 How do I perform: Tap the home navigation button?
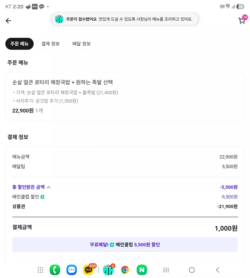pos(192,270)
